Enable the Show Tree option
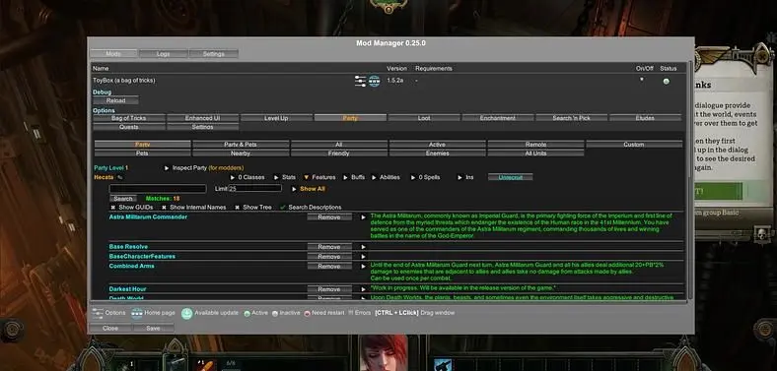 click(x=237, y=208)
